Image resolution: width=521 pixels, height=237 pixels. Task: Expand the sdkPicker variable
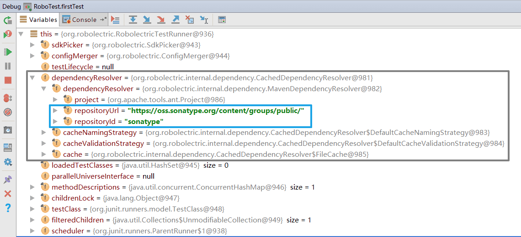[x=32, y=45]
